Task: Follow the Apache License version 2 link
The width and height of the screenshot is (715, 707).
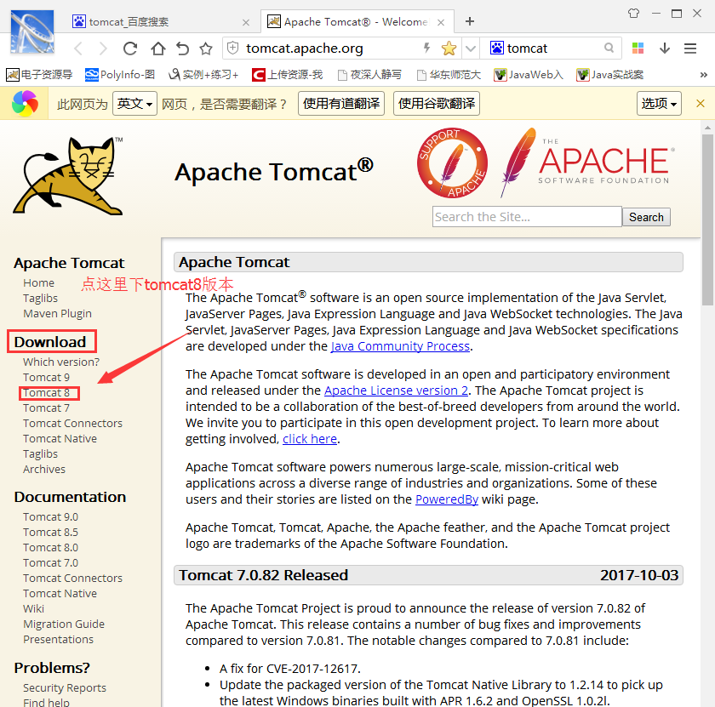Action: point(397,391)
